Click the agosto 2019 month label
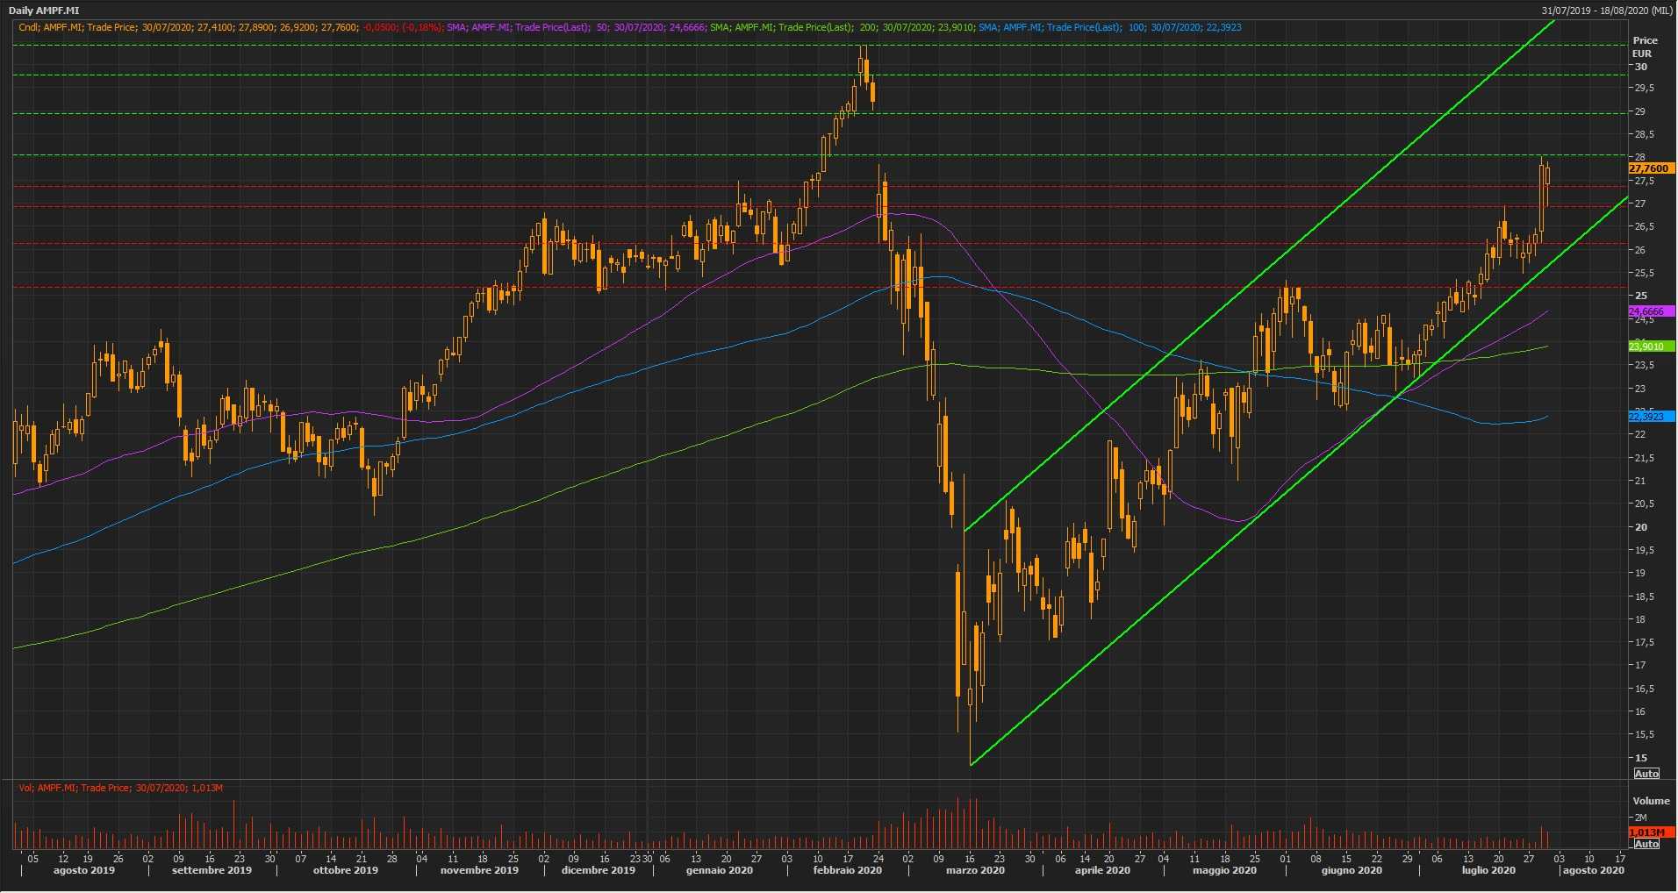The image size is (1678, 893). (x=84, y=871)
